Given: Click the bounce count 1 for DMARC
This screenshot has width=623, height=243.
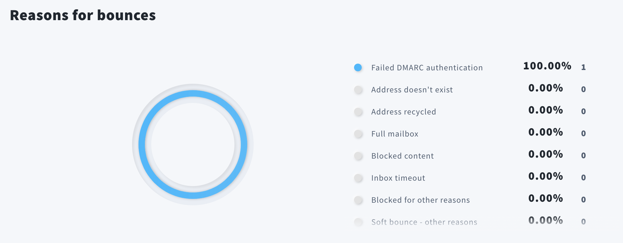Looking at the screenshot, I should [583, 67].
